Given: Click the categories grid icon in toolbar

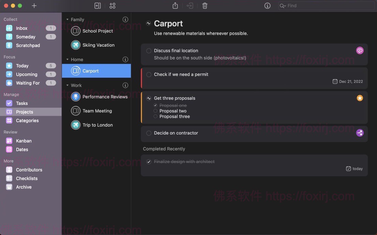Looking at the screenshot, I should (112, 6).
